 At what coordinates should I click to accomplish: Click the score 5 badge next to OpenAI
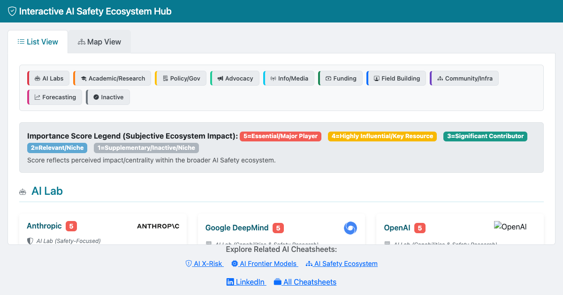420,228
